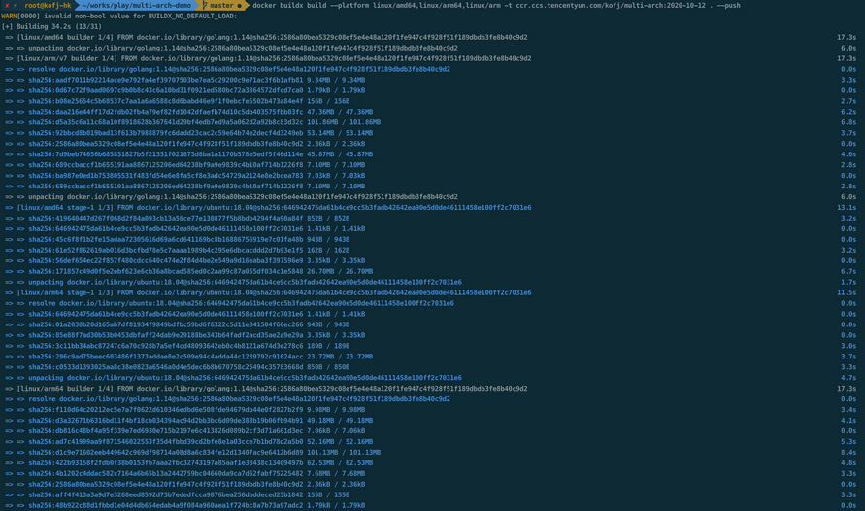Select the master branch segment
The image size is (865, 511).
[x=221, y=6]
